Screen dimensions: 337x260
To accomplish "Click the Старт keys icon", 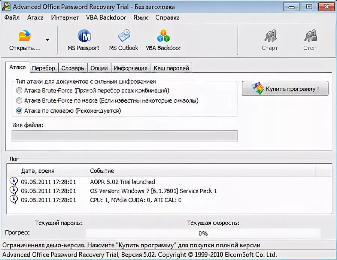I will coord(270,36).
